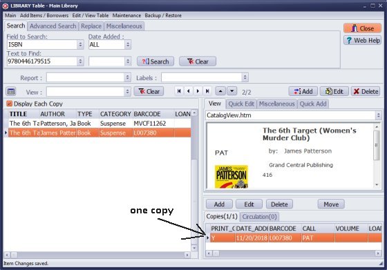Move record down with the down-arrow button
Image resolution: width=387 pixels, height=270 pixels.
(232, 91)
